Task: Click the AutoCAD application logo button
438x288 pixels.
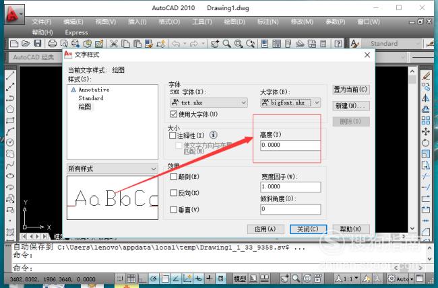Action: click(x=14, y=14)
